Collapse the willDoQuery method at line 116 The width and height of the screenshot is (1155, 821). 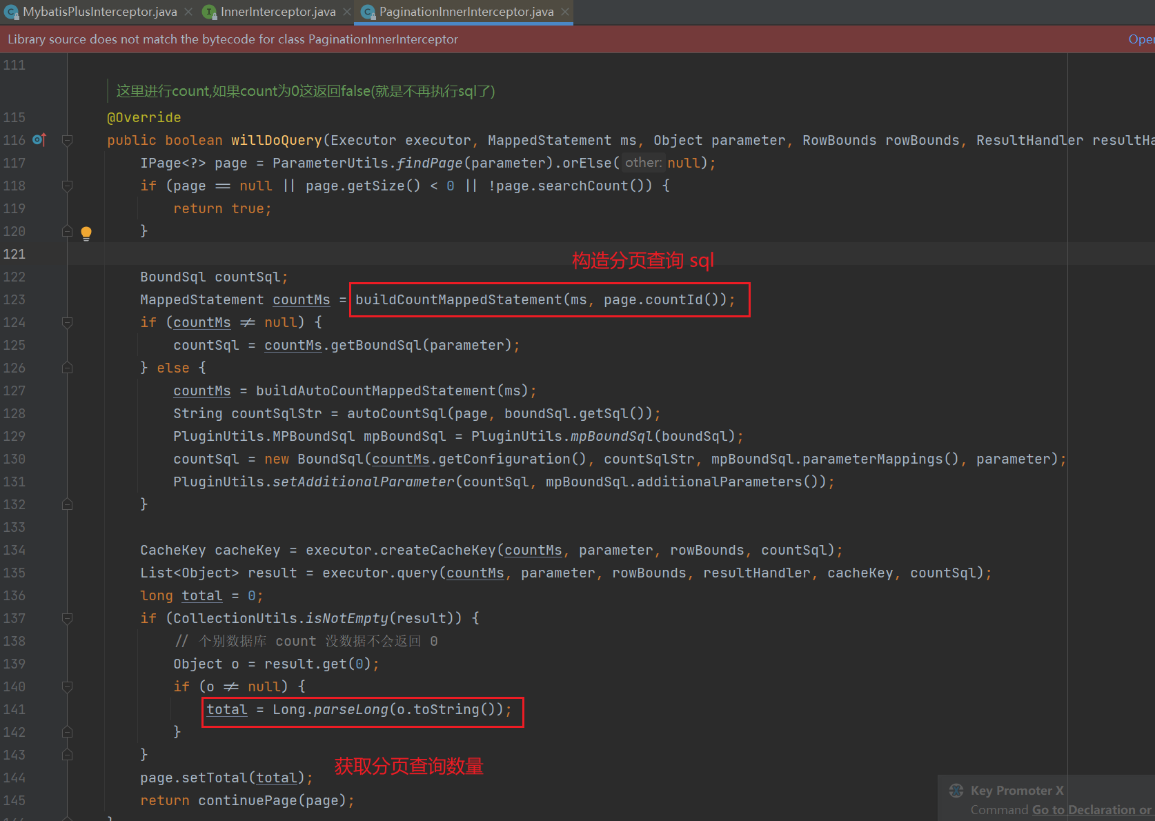pos(68,140)
